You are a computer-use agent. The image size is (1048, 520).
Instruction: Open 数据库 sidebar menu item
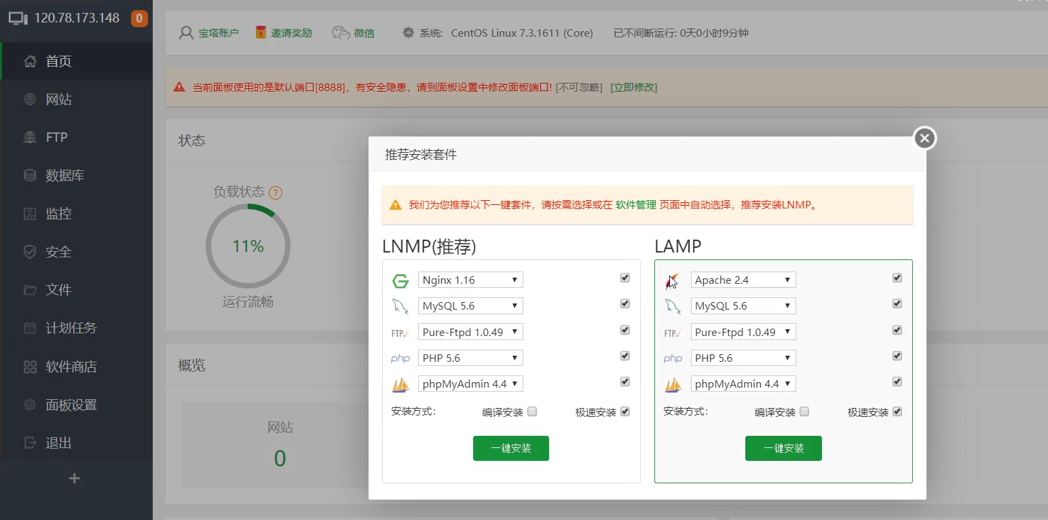pos(77,175)
